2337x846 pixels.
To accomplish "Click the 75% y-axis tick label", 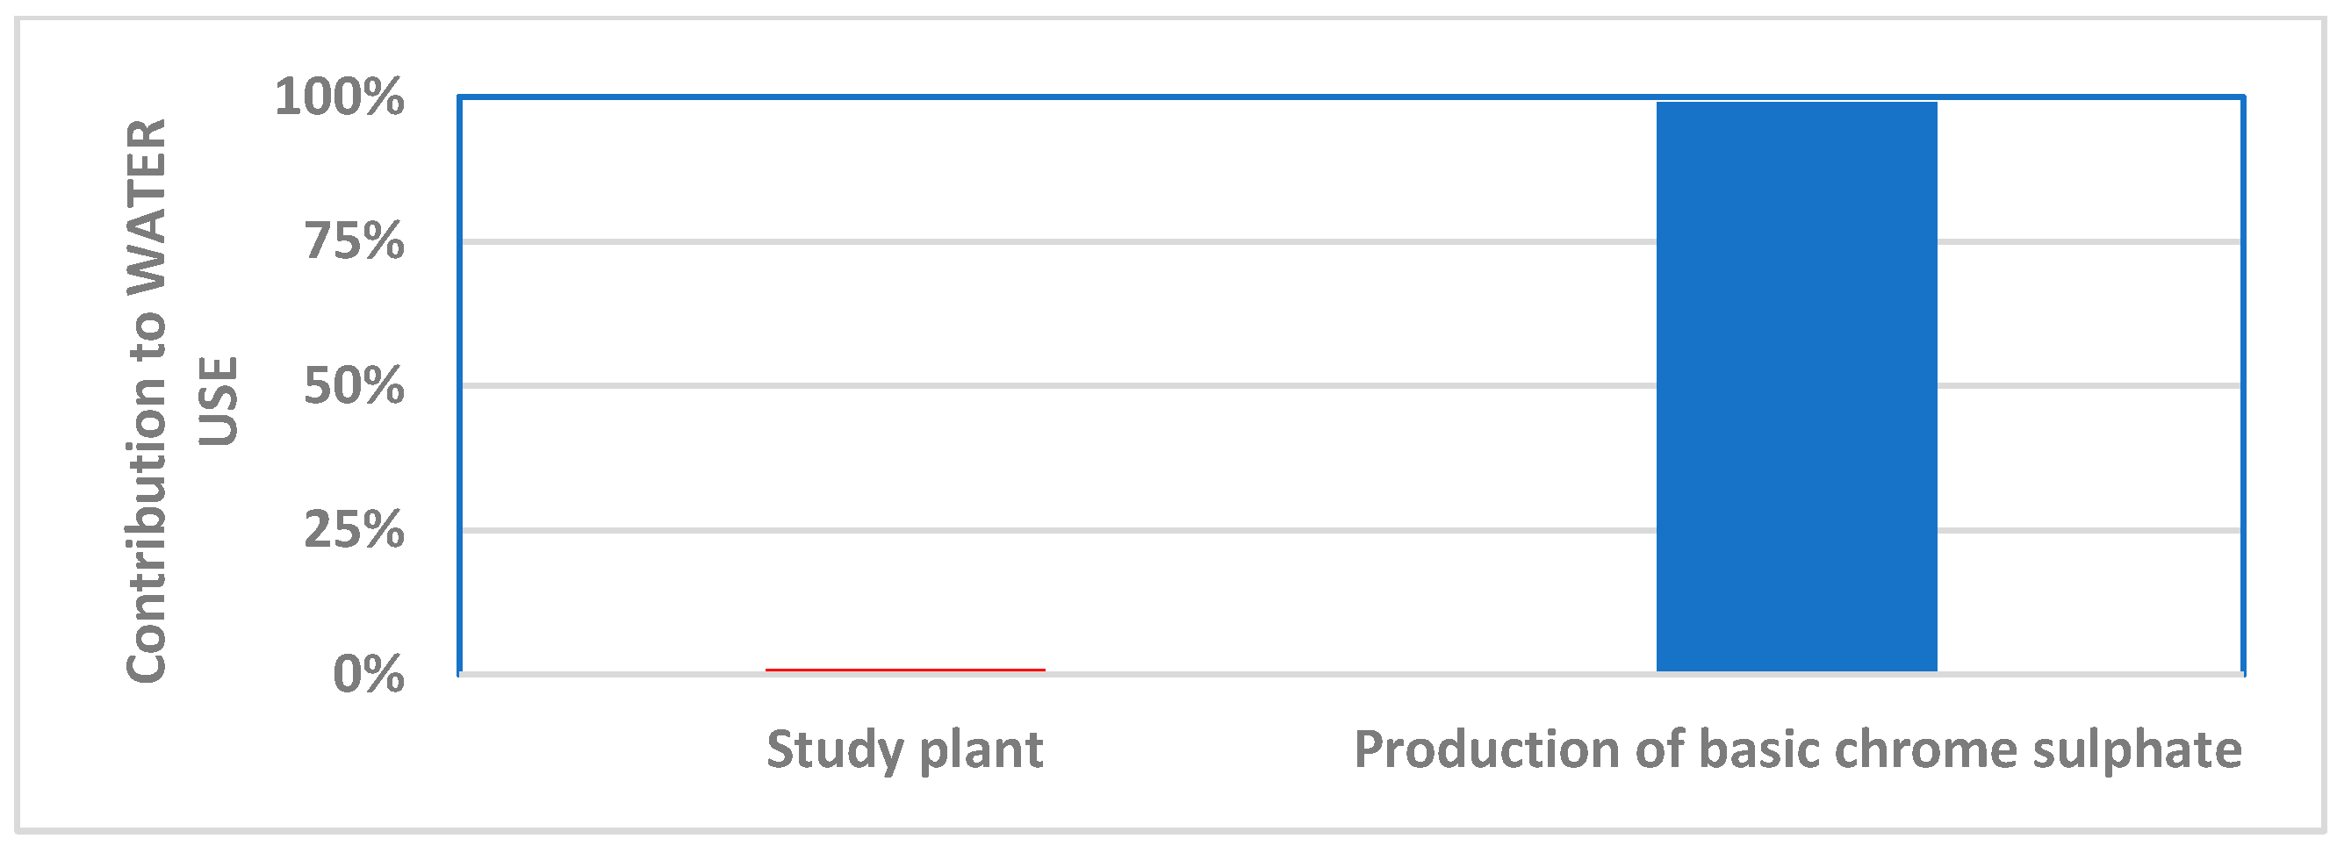I will point(354,242).
